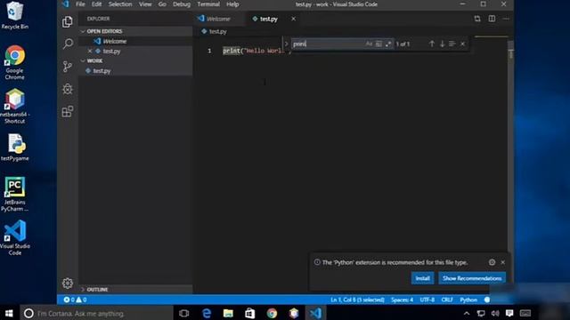570x320 pixels.
Task: Open the Manage gear in activity bar
Action: [x=68, y=283]
